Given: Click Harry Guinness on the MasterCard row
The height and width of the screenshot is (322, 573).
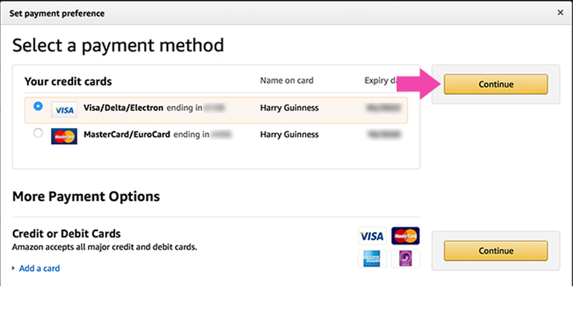Looking at the screenshot, I should pos(289,135).
